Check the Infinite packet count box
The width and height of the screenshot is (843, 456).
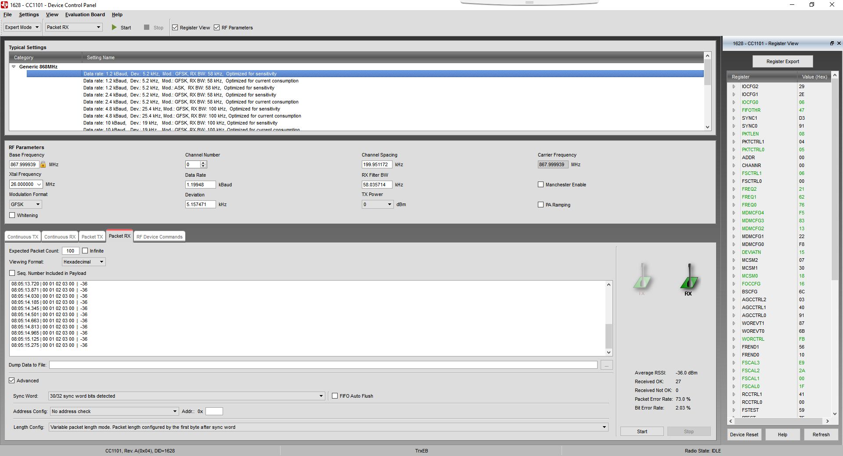[x=85, y=251]
